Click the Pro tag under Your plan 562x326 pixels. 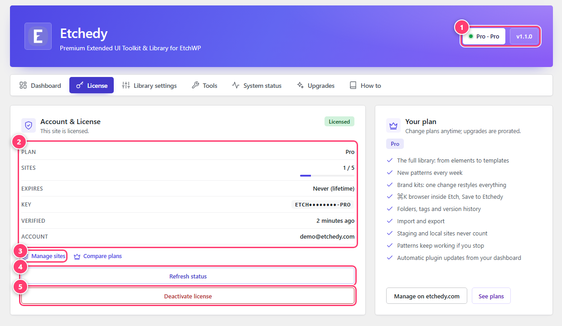pos(395,144)
